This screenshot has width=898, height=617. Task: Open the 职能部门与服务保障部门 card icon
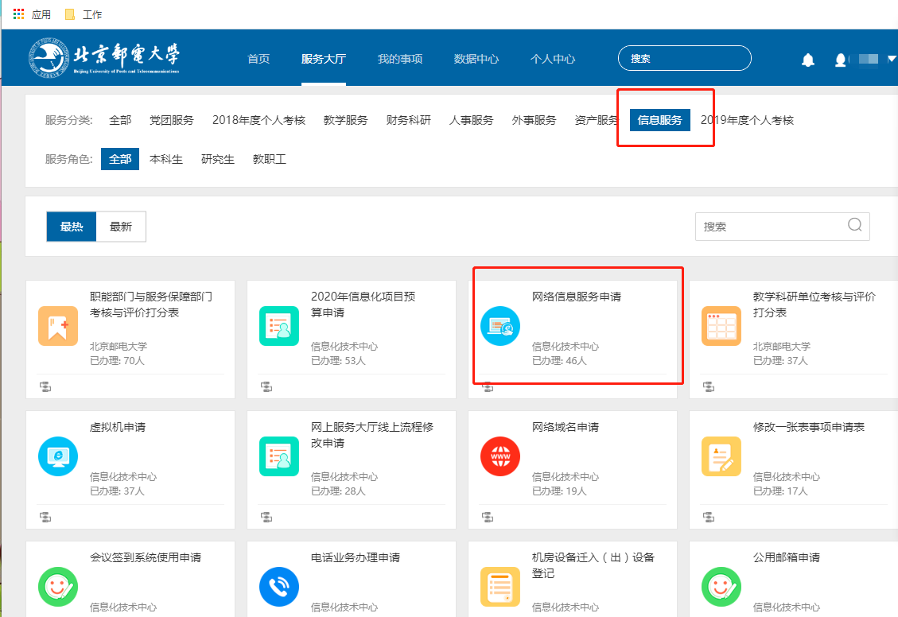58,326
